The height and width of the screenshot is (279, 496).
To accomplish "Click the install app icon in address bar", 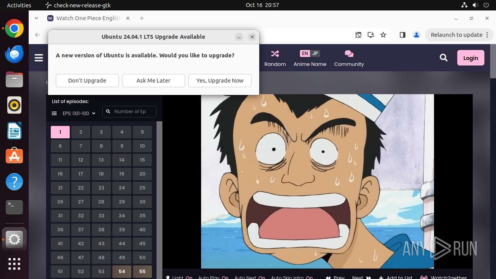I will 371,35.
